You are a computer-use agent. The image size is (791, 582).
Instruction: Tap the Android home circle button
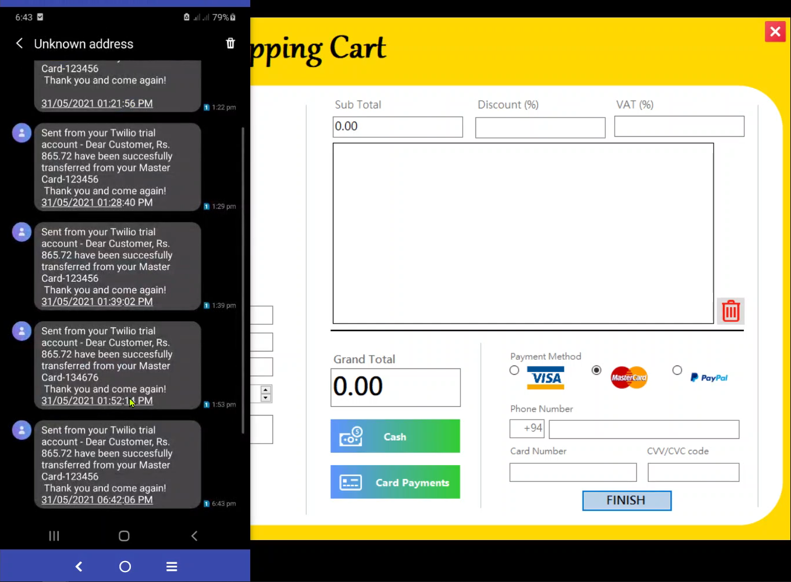pyautogui.click(x=124, y=535)
